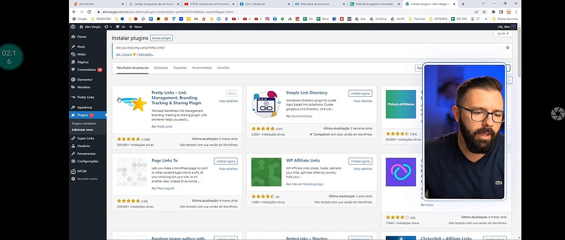The height and width of the screenshot is (240, 565).
Task: Switch to Biblioteca de Anúncios tab
Action: coord(320,4)
